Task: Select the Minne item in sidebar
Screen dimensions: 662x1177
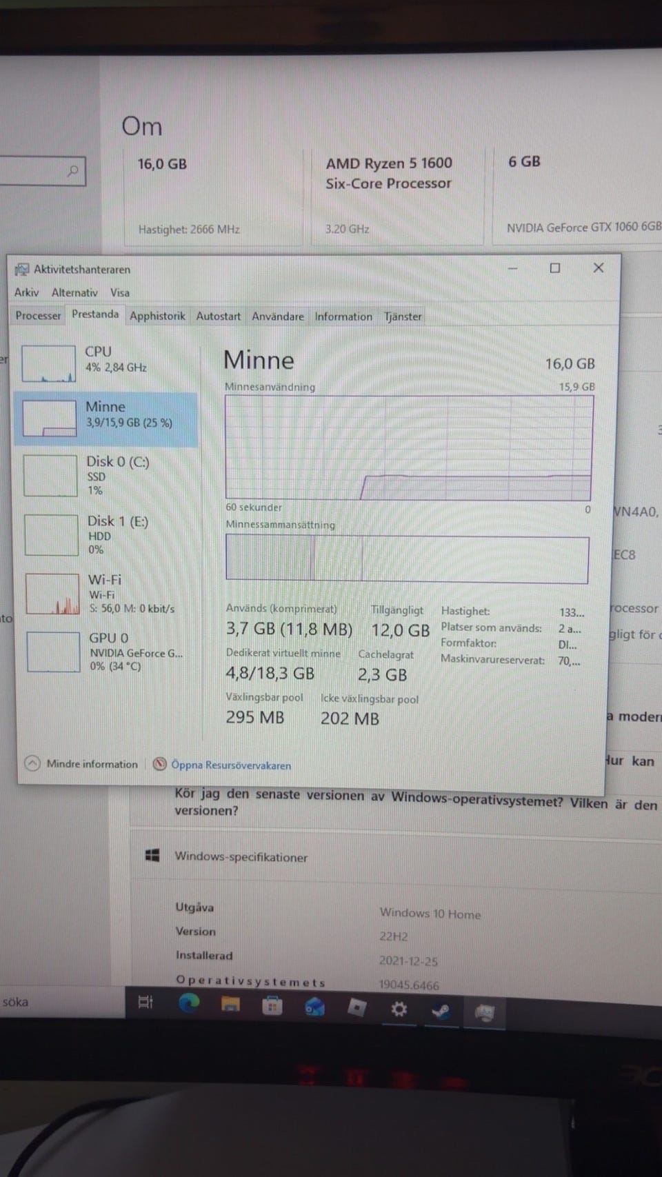Action: 106,419
